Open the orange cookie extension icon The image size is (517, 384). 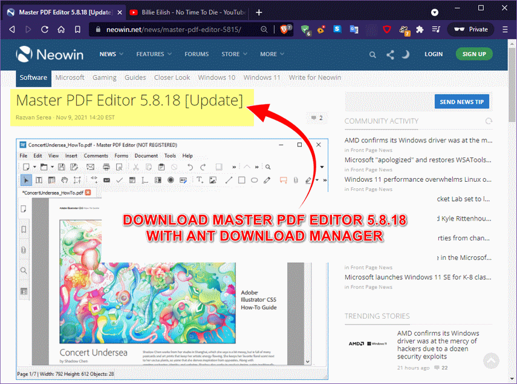point(321,30)
